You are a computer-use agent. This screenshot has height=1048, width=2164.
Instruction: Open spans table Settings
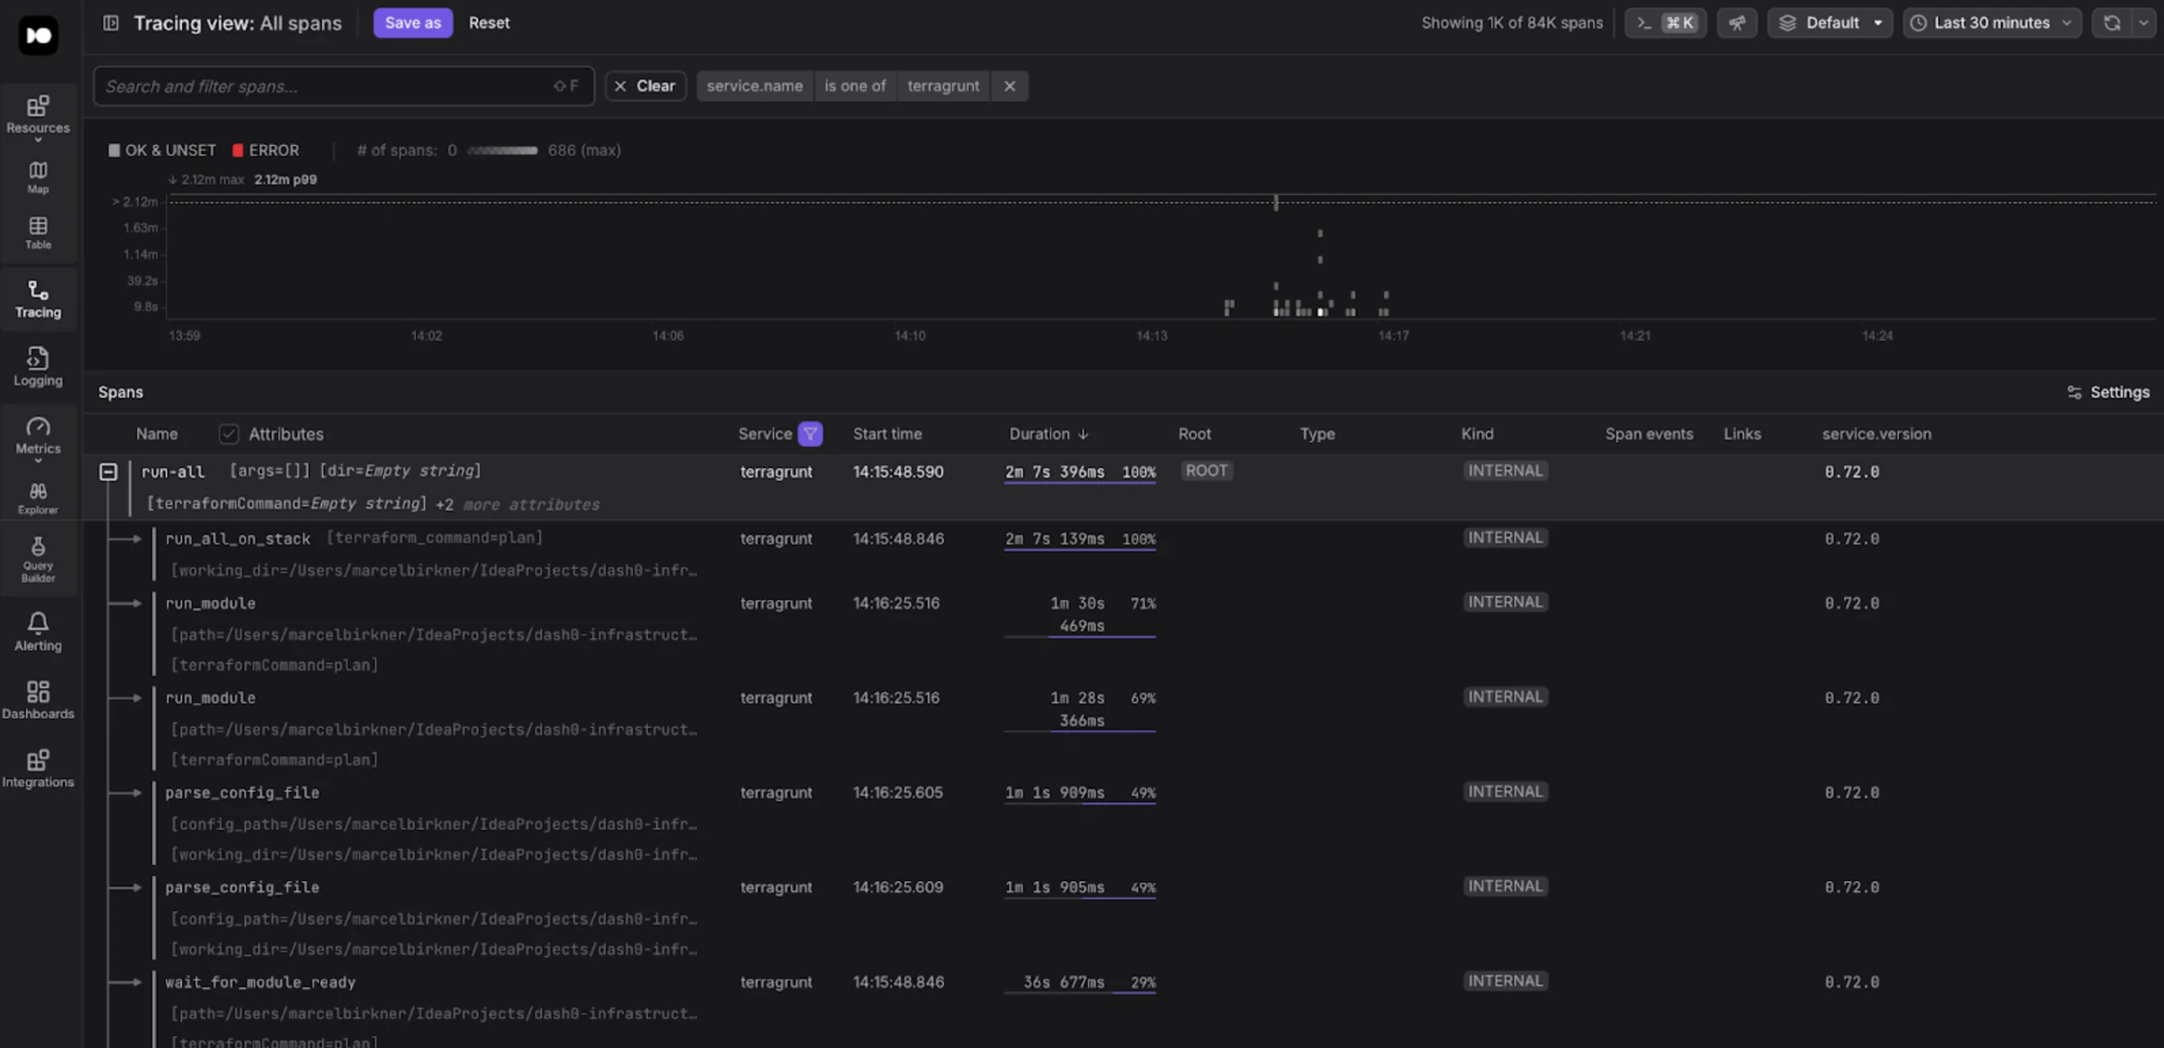(2107, 392)
